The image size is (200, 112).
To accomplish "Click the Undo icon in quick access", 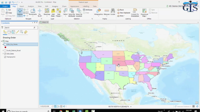I will [x=13, y=2].
